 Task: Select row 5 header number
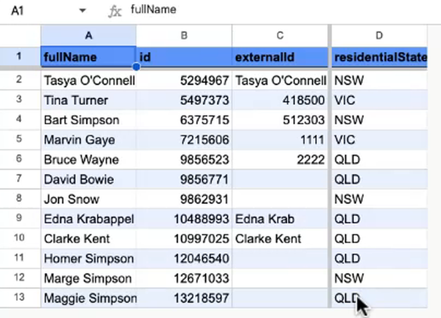(19, 139)
